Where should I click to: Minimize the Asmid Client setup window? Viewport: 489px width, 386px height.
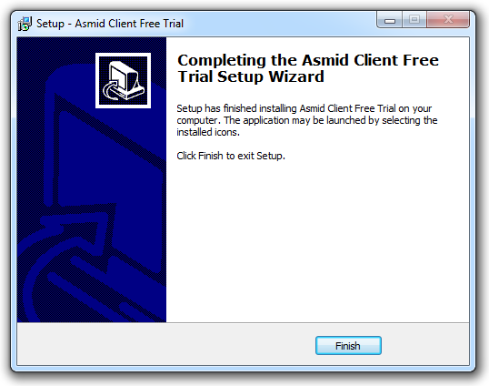point(390,20)
